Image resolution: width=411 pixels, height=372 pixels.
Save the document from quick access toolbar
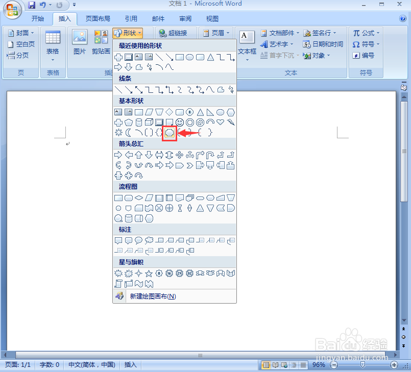[x=32, y=5]
